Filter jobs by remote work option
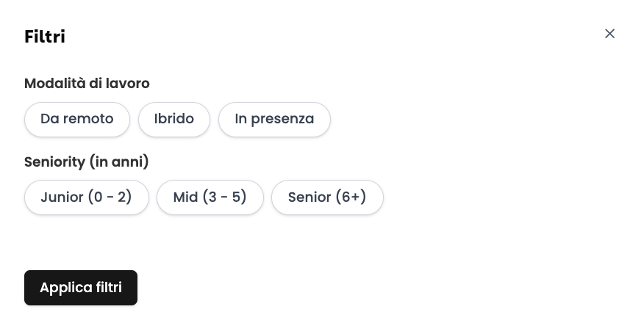The image size is (641, 323). click(x=77, y=119)
